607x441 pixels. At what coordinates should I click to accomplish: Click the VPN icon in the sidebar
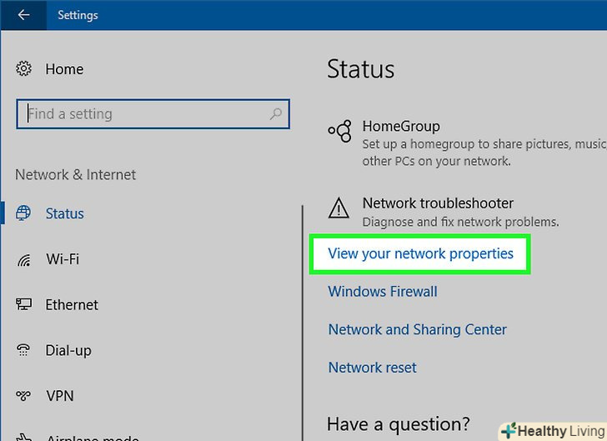pos(24,397)
